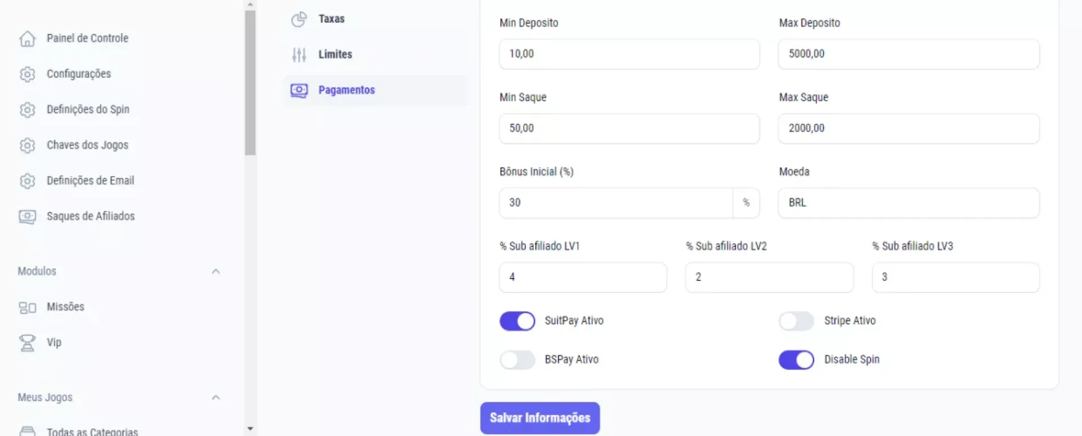Focus the Bônus Inicial (%) field
Viewport: 1082px width, 436px height.
[616, 203]
